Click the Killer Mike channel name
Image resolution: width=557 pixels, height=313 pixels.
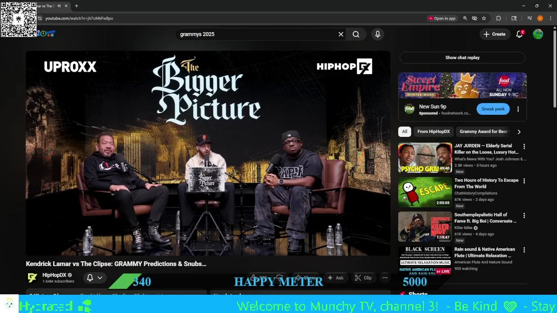[463, 228]
